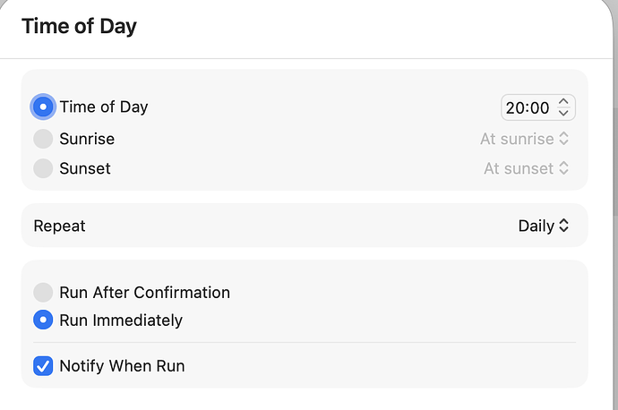Click the Time of Day heading title
Viewport: 618px width, 410px height.
[79, 26]
